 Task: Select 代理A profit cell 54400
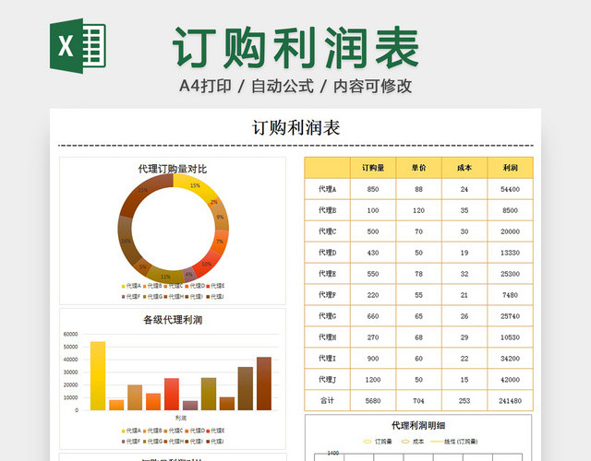tap(511, 189)
